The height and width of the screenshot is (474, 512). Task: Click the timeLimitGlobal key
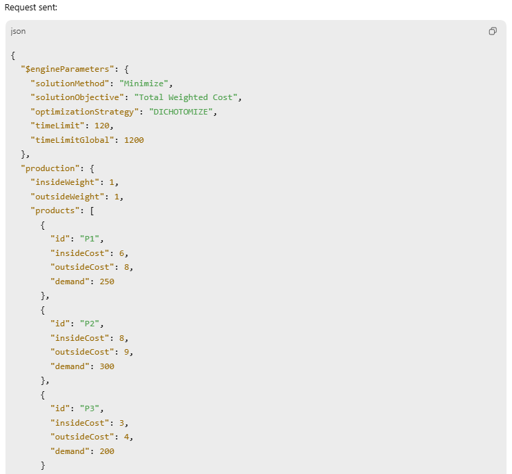click(73, 140)
